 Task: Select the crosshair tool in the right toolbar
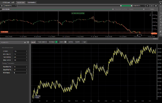(161, 6)
